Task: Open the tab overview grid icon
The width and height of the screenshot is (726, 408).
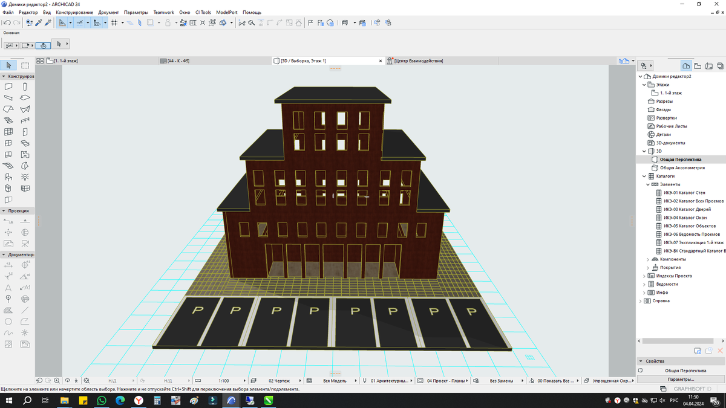Action: pos(40,61)
